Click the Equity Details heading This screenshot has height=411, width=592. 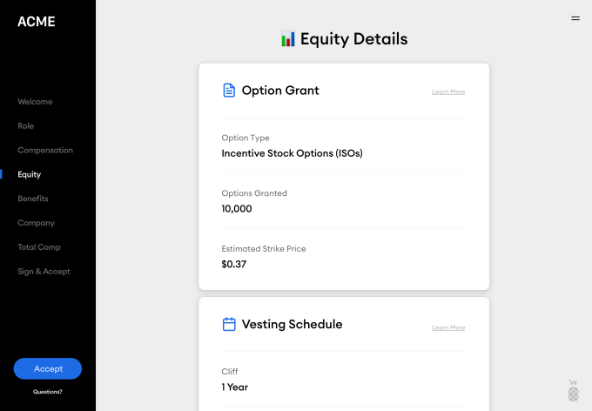point(353,39)
